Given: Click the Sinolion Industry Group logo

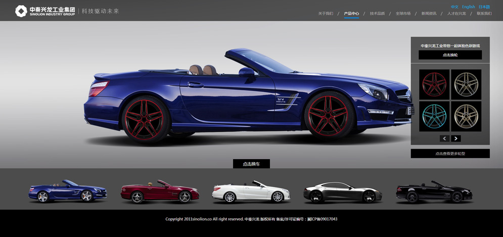Looking at the screenshot, I should 45,11.
